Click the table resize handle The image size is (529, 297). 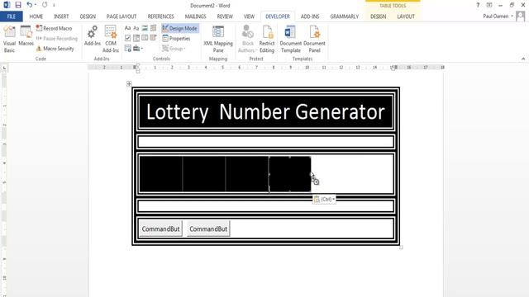click(x=401, y=247)
